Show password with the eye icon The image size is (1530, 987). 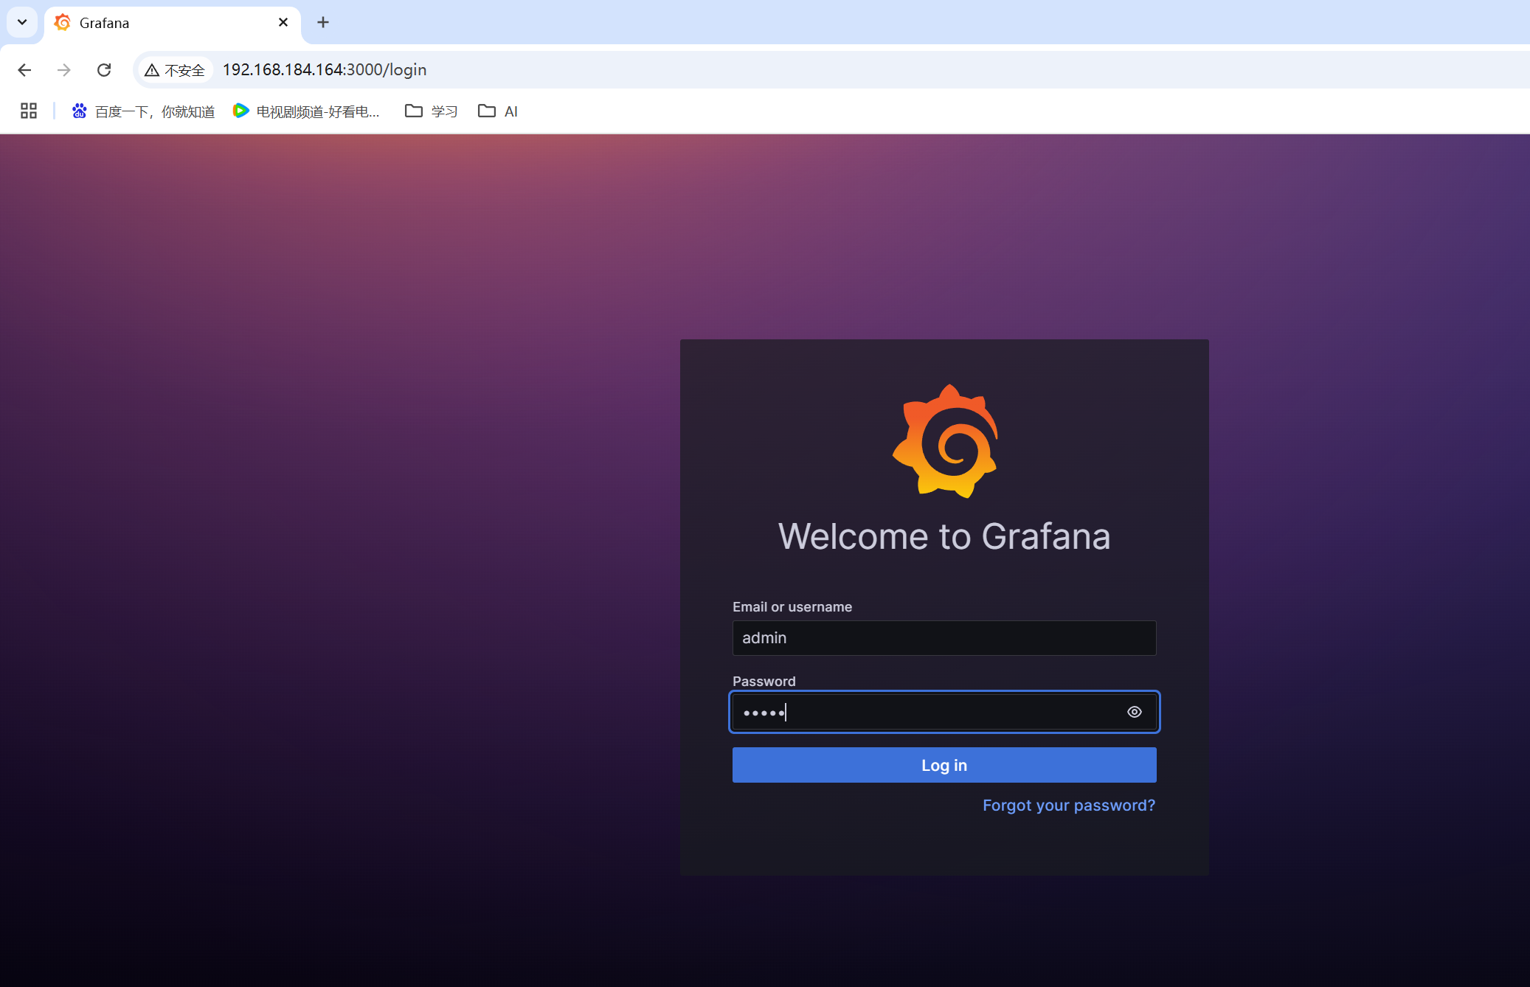pyautogui.click(x=1134, y=712)
